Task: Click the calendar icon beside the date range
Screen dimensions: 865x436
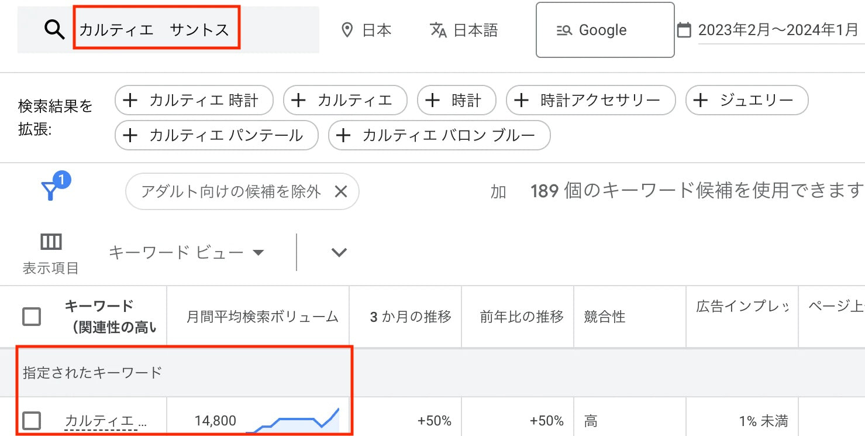Action: [683, 30]
